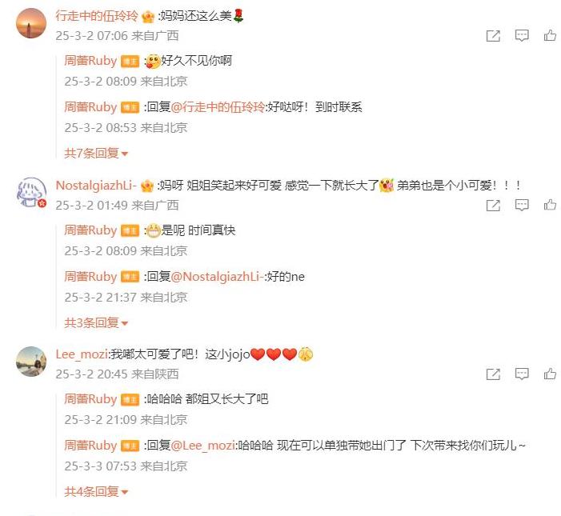Click comment icon on Lee_mozi's post
This screenshot has height=516, width=561.
click(522, 374)
